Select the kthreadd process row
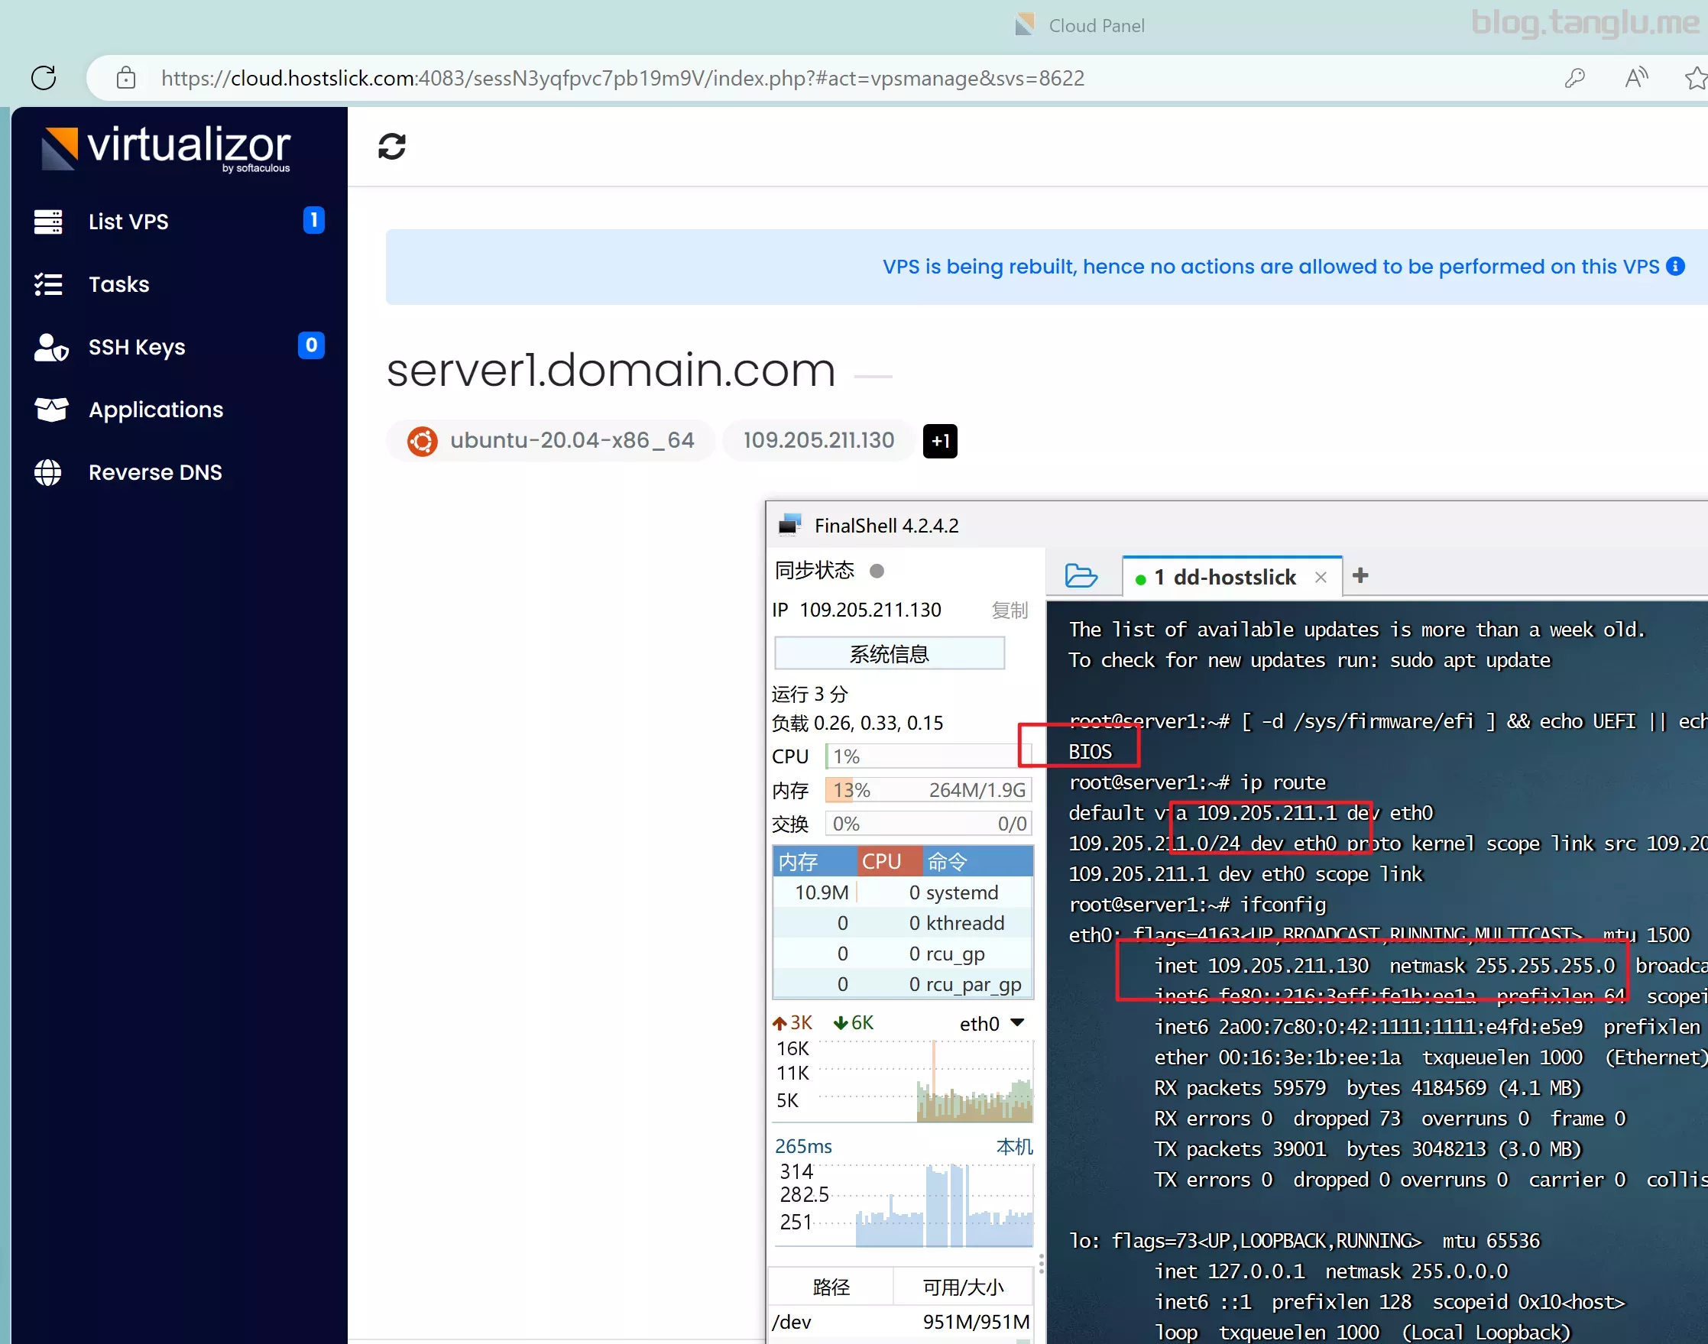Viewport: 1708px width, 1344px height. tap(903, 923)
